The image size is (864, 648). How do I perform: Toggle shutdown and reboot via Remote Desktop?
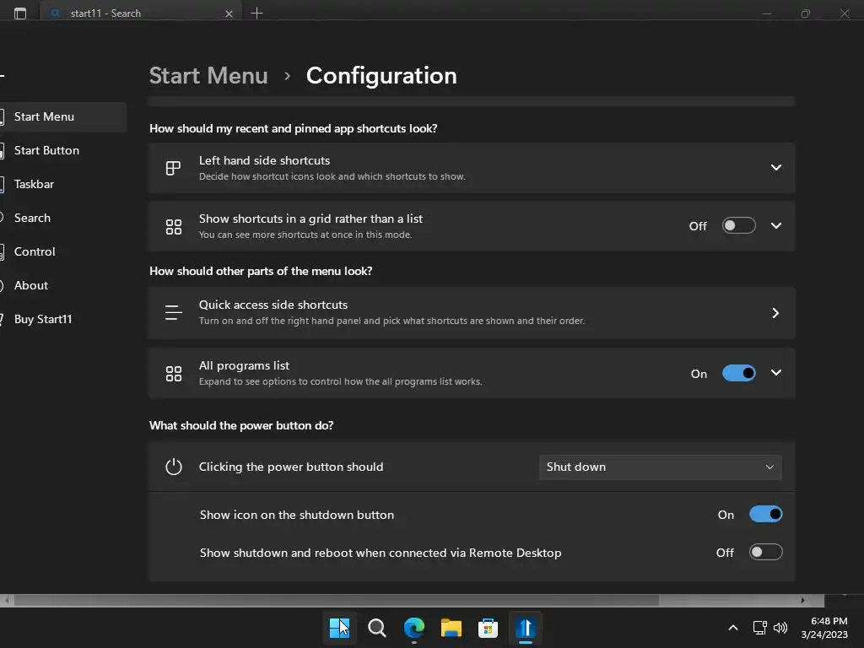tap(765, 552)
